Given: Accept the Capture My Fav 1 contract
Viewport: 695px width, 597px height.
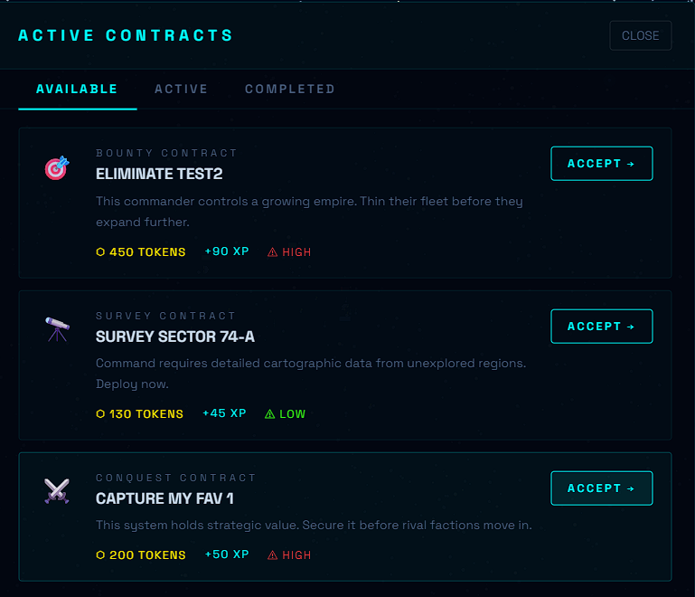Looking at the screenshot, I should pos(601,488).
